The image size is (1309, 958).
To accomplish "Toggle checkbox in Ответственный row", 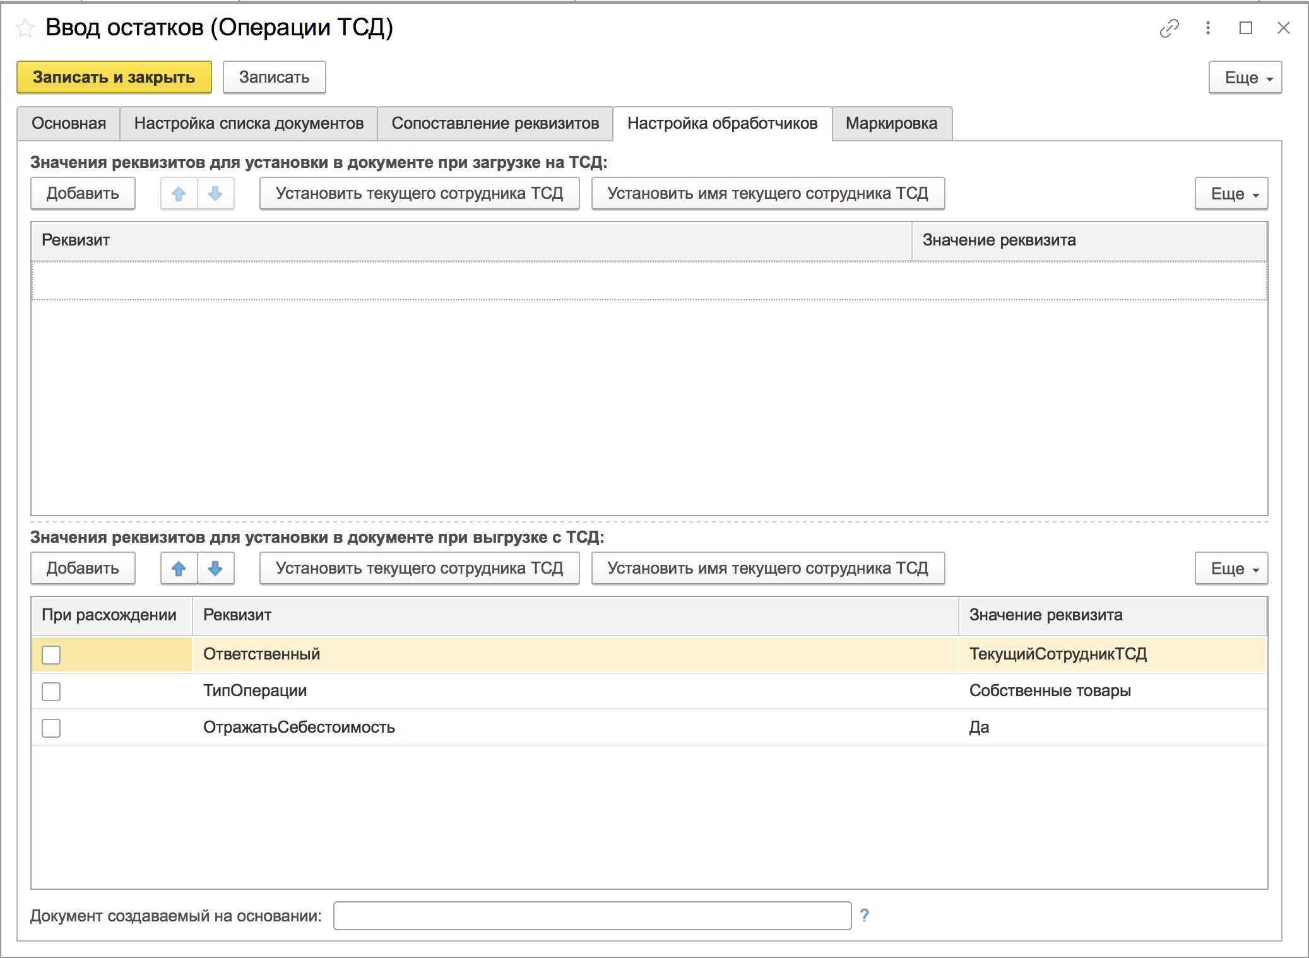I will [x=51, y=655].
